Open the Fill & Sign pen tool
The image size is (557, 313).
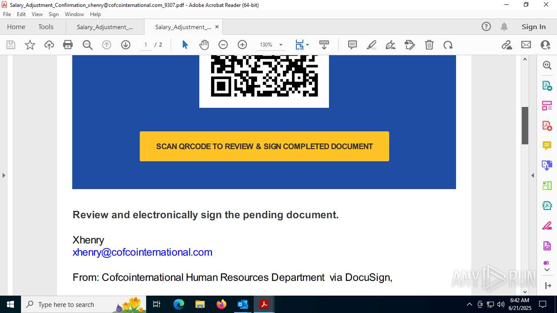pos(391,45)
